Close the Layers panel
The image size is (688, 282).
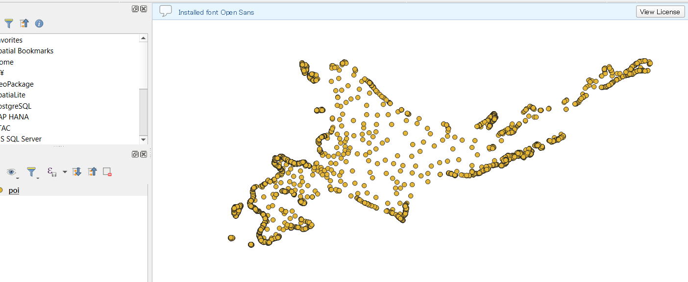click(144, 154)
